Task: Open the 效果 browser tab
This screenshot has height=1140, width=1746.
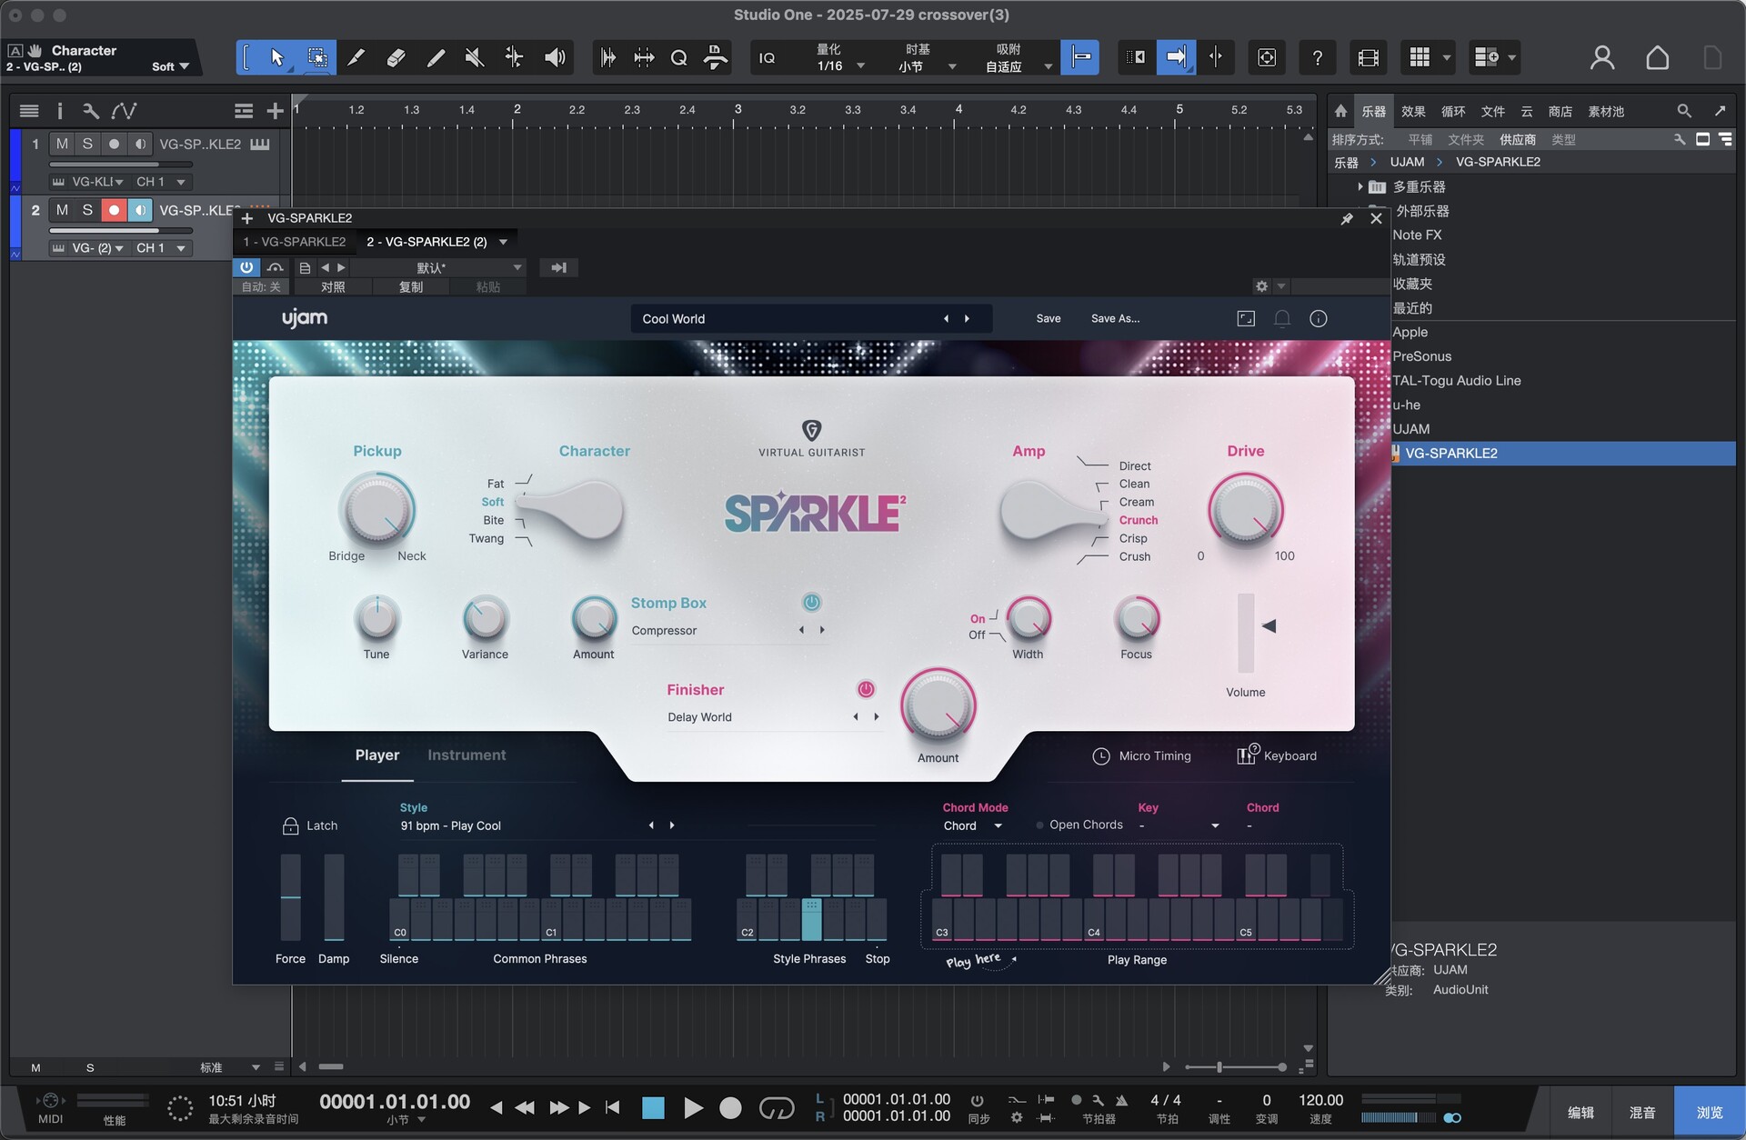Action: 1413,111
